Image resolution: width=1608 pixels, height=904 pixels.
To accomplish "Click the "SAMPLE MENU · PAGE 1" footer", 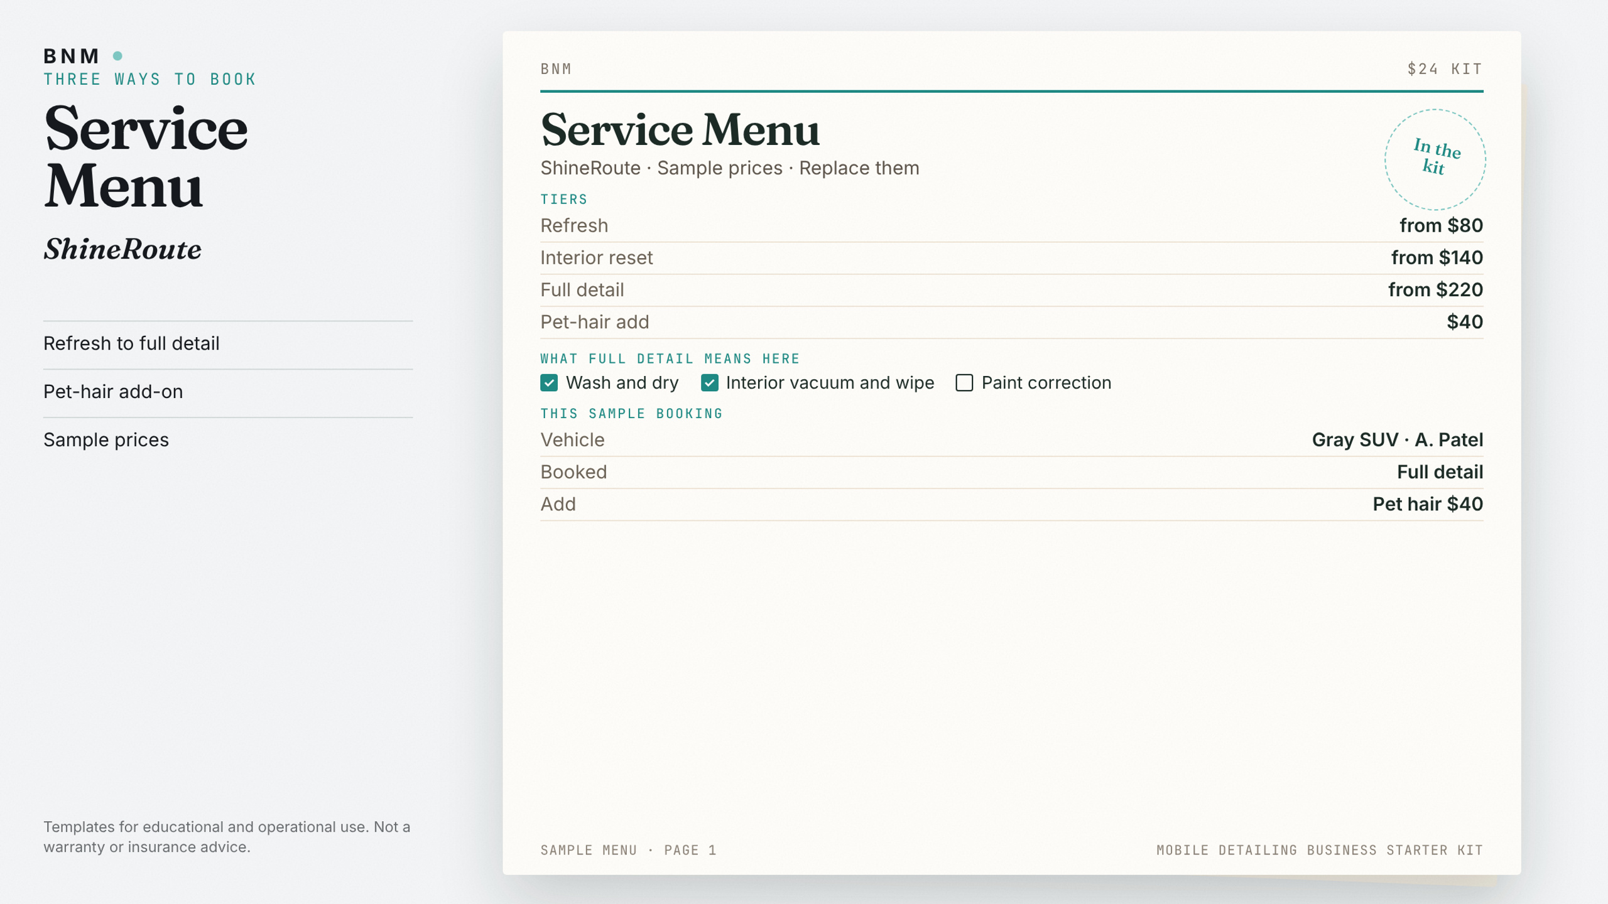I will 628,851.
